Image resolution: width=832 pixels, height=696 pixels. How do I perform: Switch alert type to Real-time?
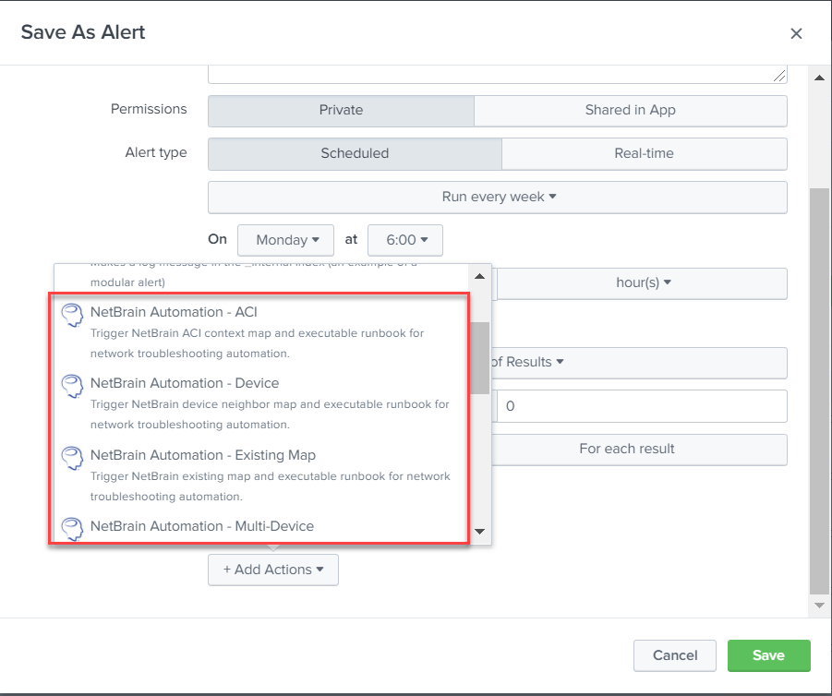tap(644, 153)
